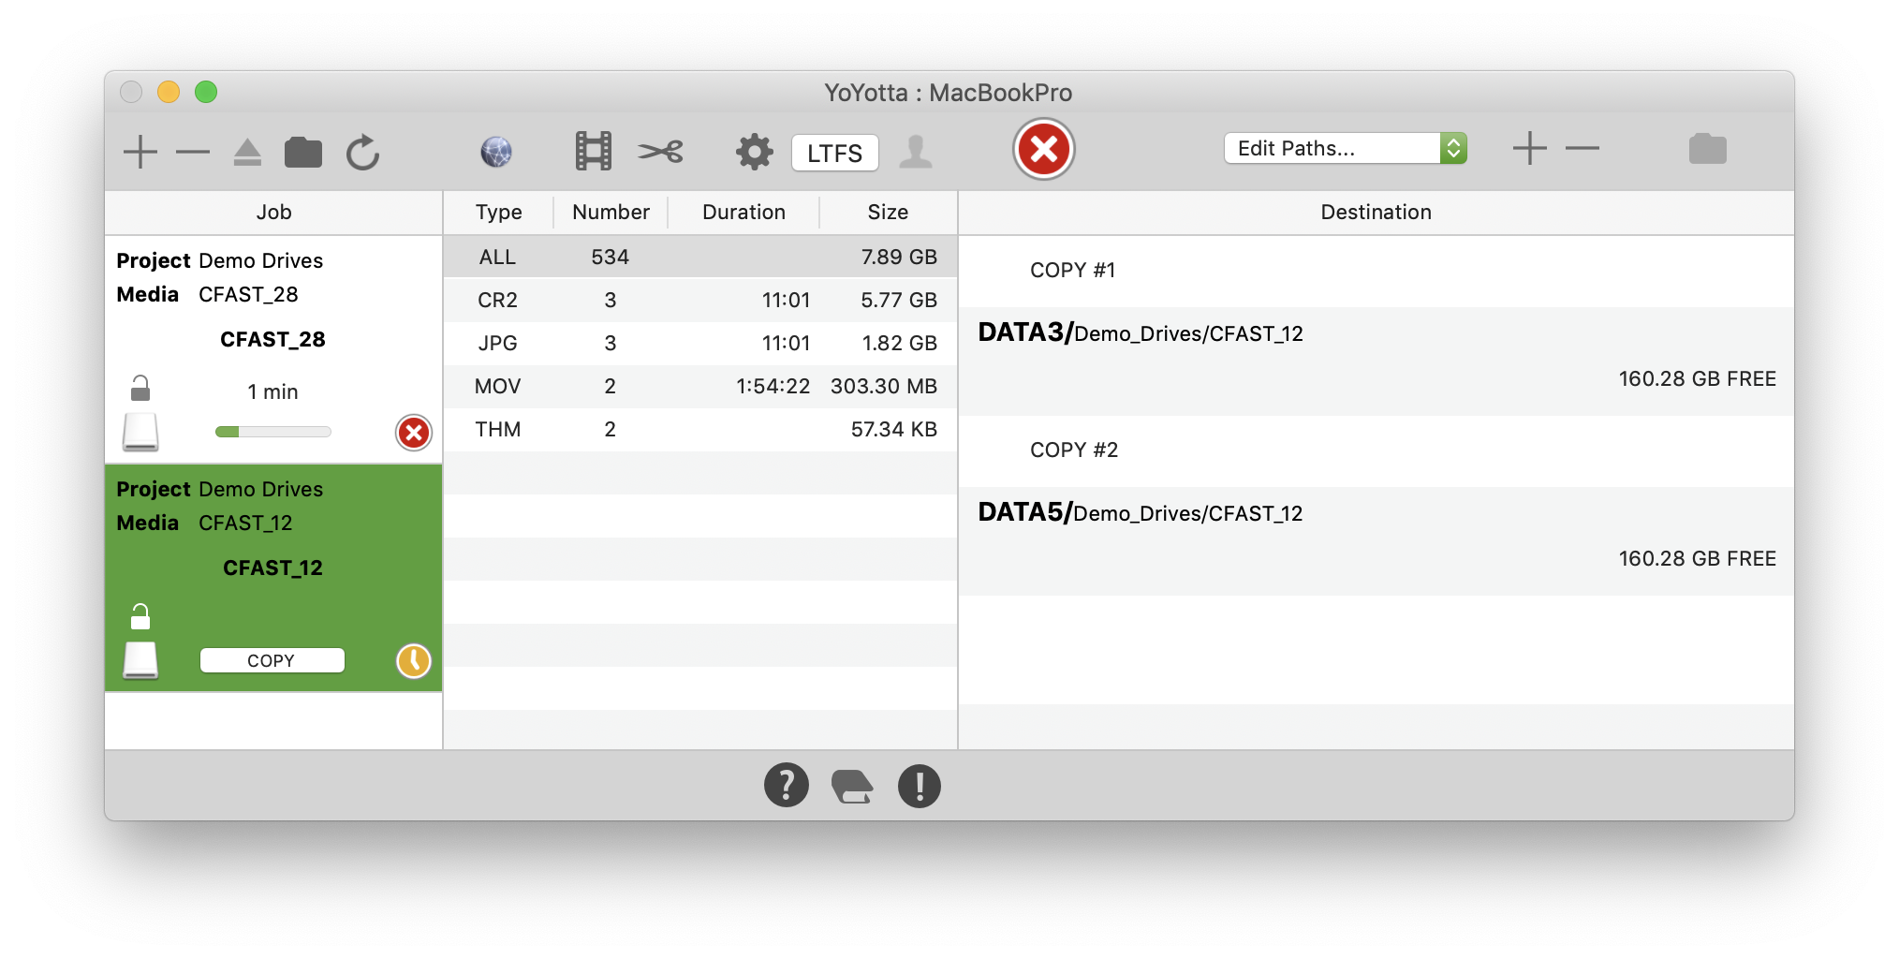The width and height of the screenshot is (1899, 959).
Task: Click the red cancel-all icon in toolbar
Action: tap(1043, 148)
